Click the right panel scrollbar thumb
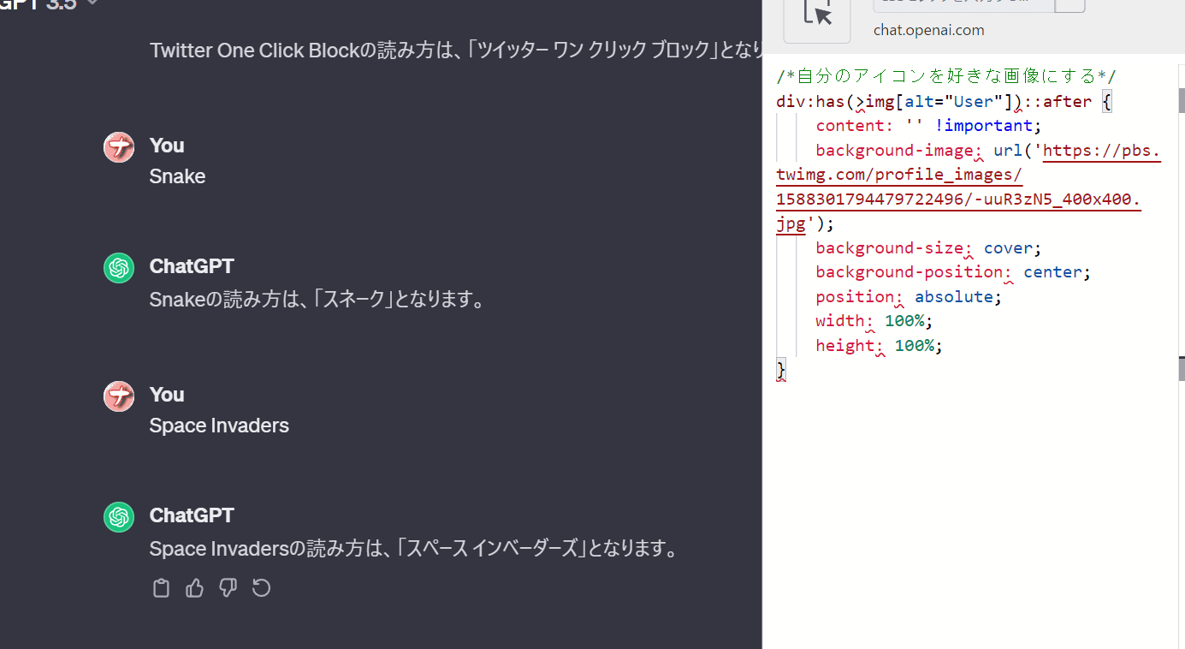Screen dimensions: 1185x649 tap(1181, 101)
